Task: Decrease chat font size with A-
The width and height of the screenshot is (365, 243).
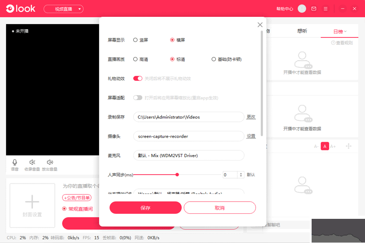Action: [x=316, y=146]
